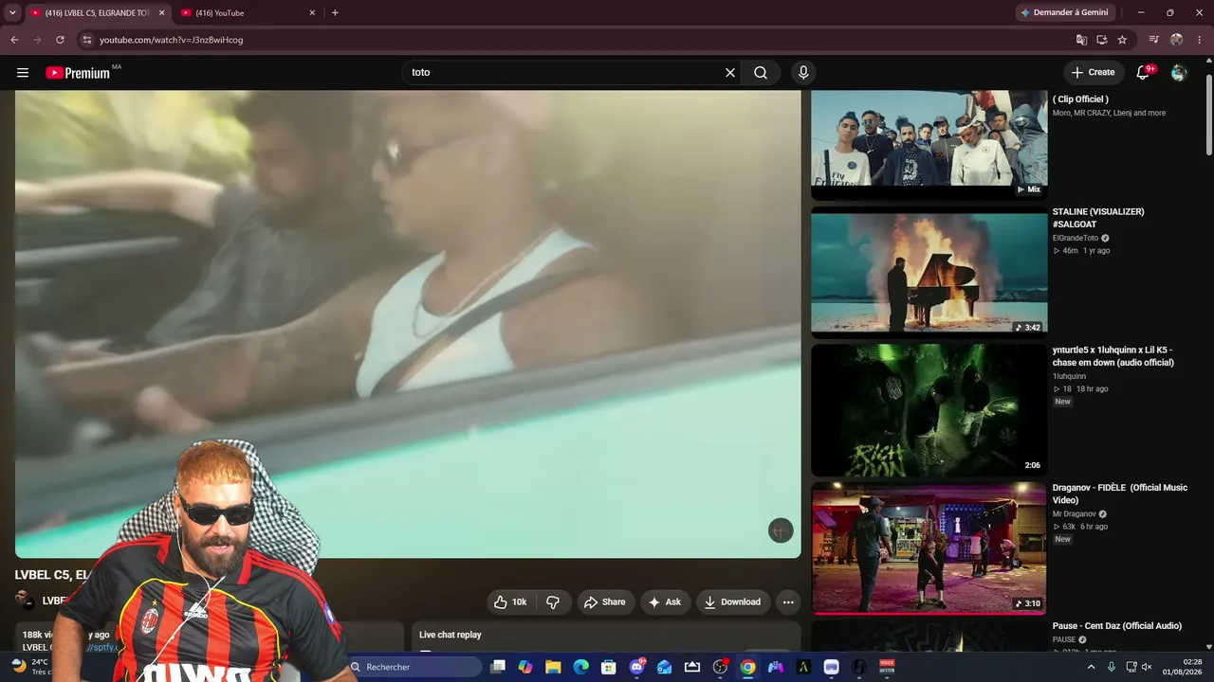Open the ElGrandeToto channel link

(1076, 238)
